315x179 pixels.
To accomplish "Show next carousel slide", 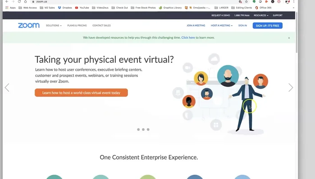I will pyautogui.click(x=291, y=87).
